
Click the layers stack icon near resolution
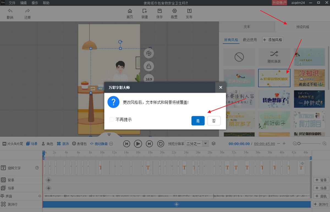214,144
